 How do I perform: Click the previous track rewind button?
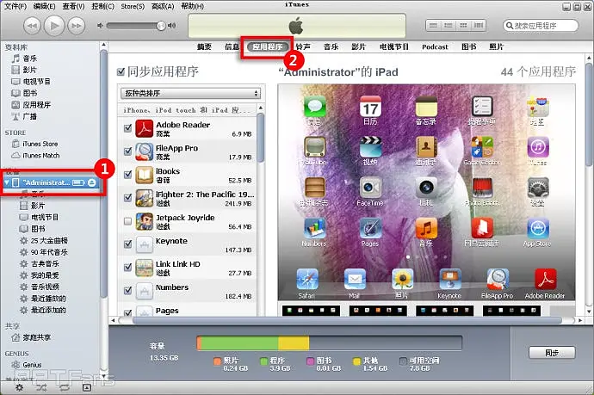click(32, 26)
